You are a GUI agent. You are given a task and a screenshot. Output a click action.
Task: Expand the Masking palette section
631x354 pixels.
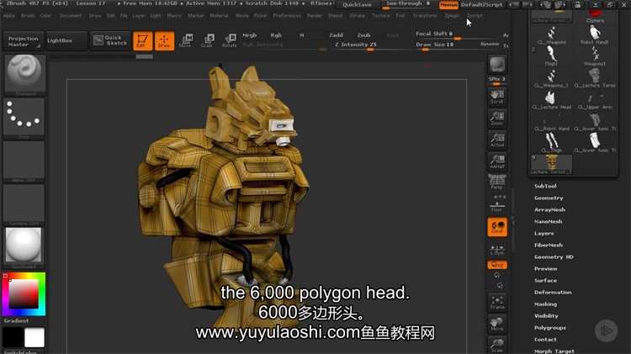click(546, 304)
